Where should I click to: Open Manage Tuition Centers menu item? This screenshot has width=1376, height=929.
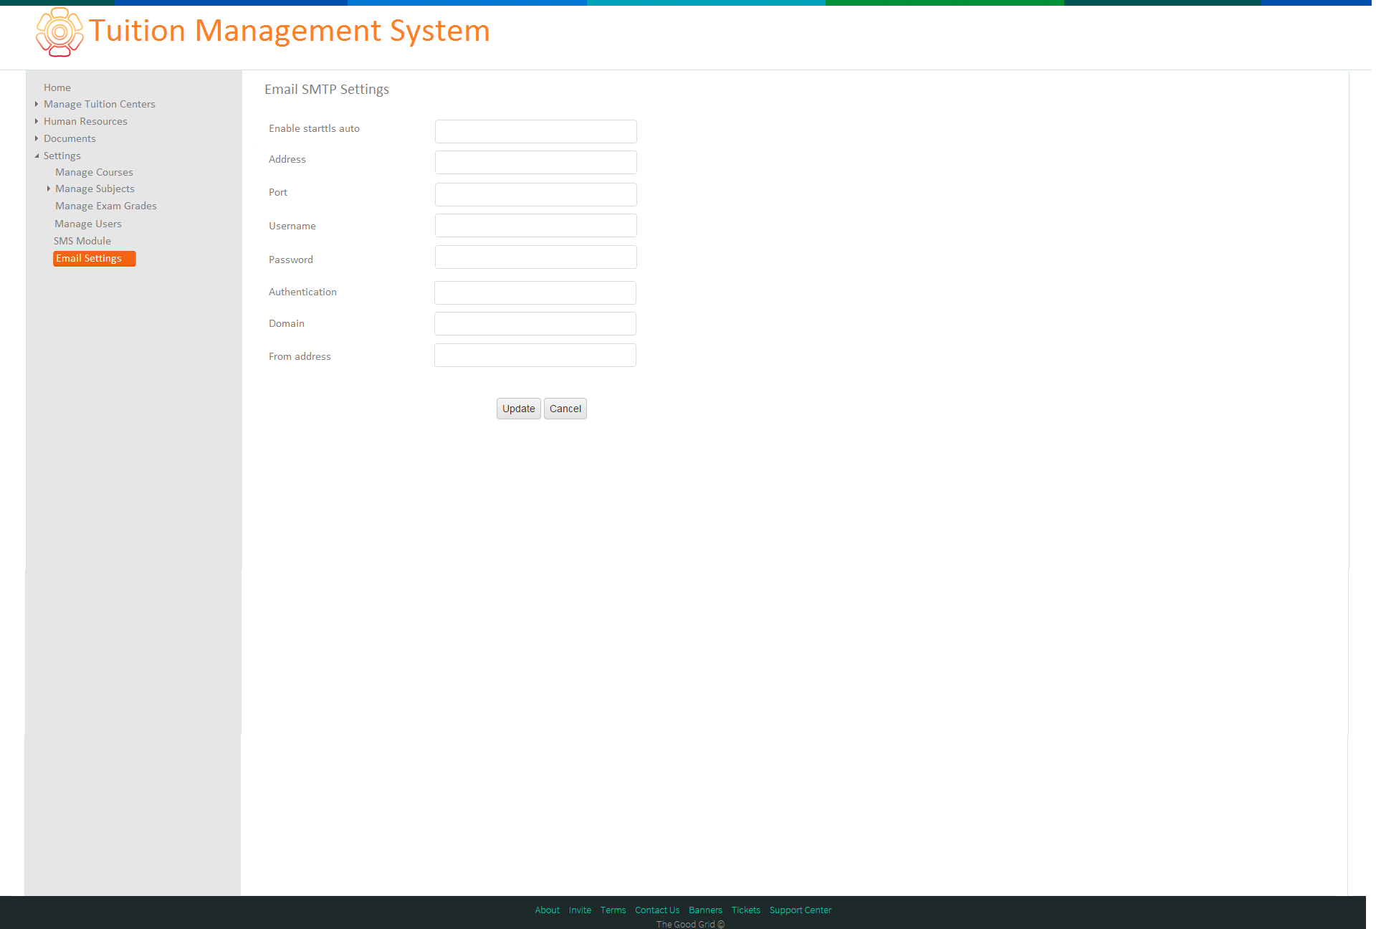click(100, 104)
